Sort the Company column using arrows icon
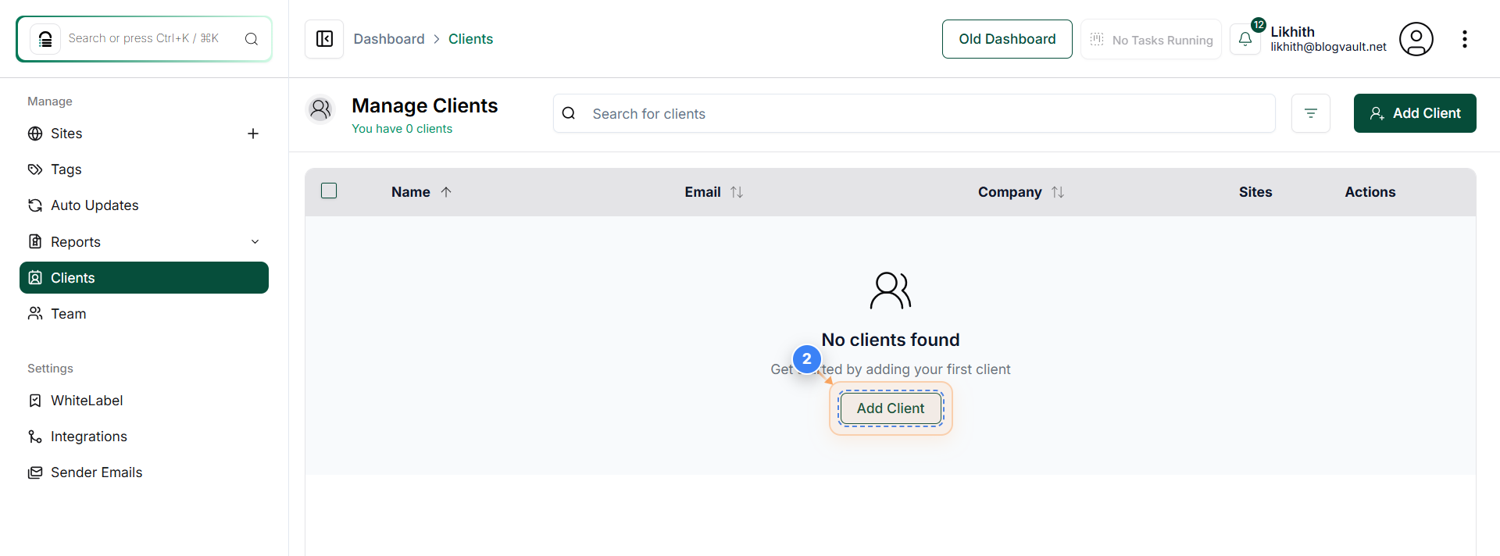This screenshot has height=556, width=1500. tap(1058, 192)
